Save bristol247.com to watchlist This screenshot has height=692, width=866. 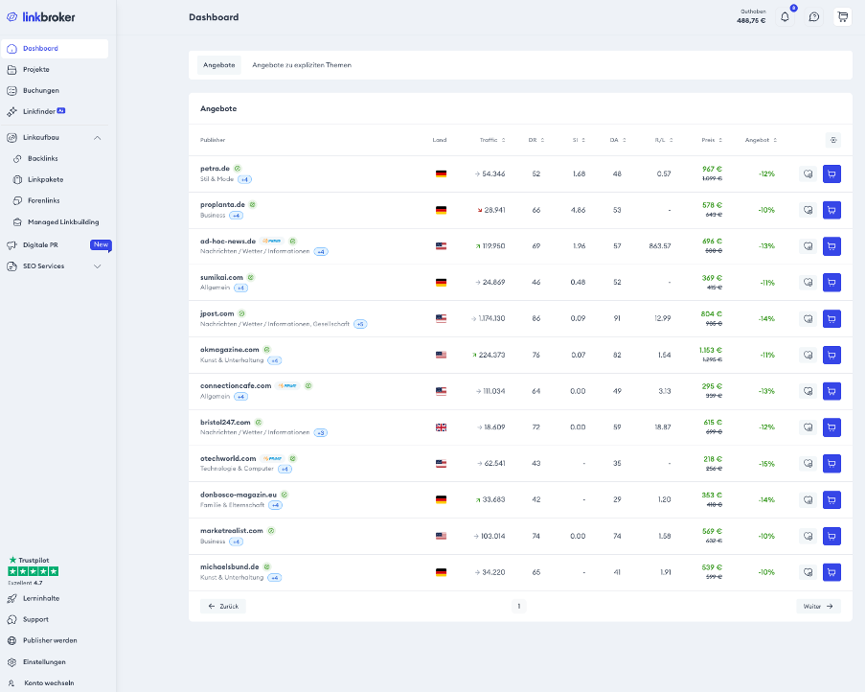coord(808,427)
